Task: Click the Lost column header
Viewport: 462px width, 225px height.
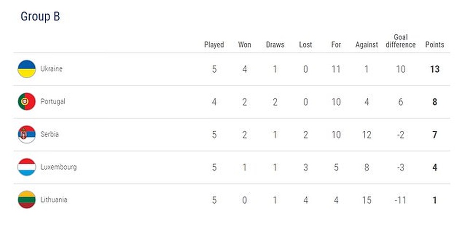Action: click(306, 45)
